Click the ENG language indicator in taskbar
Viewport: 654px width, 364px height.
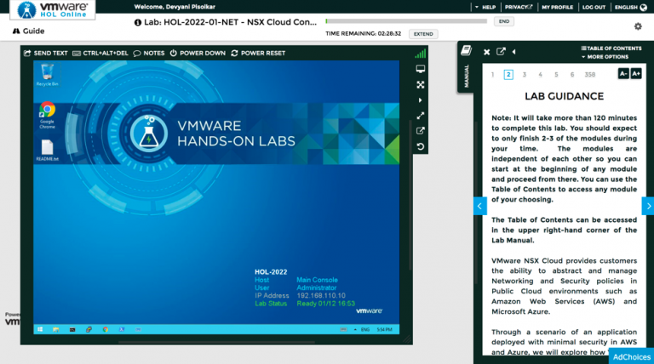pyautogui.click(x=365, y=329)
